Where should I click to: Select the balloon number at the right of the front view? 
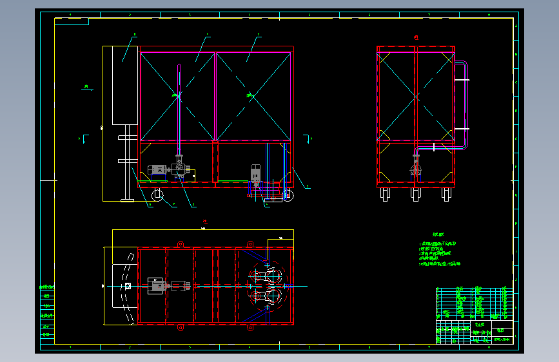308,186
